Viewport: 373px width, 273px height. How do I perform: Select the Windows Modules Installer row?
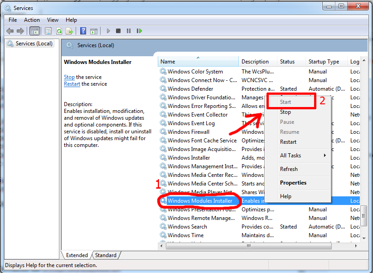pyautogui.click(x=260, y=200)
